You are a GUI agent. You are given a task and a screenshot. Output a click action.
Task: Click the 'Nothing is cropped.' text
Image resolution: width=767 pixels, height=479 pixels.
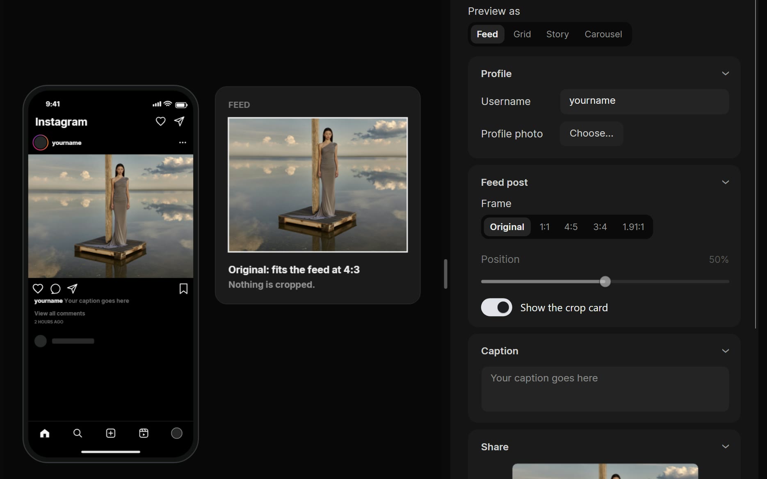point(272,285)
